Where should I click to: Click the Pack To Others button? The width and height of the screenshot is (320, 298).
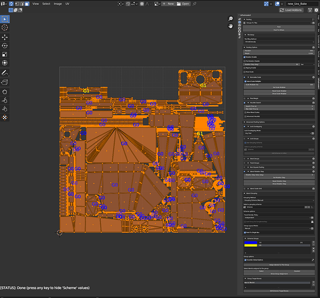click(x=279, y=30)
